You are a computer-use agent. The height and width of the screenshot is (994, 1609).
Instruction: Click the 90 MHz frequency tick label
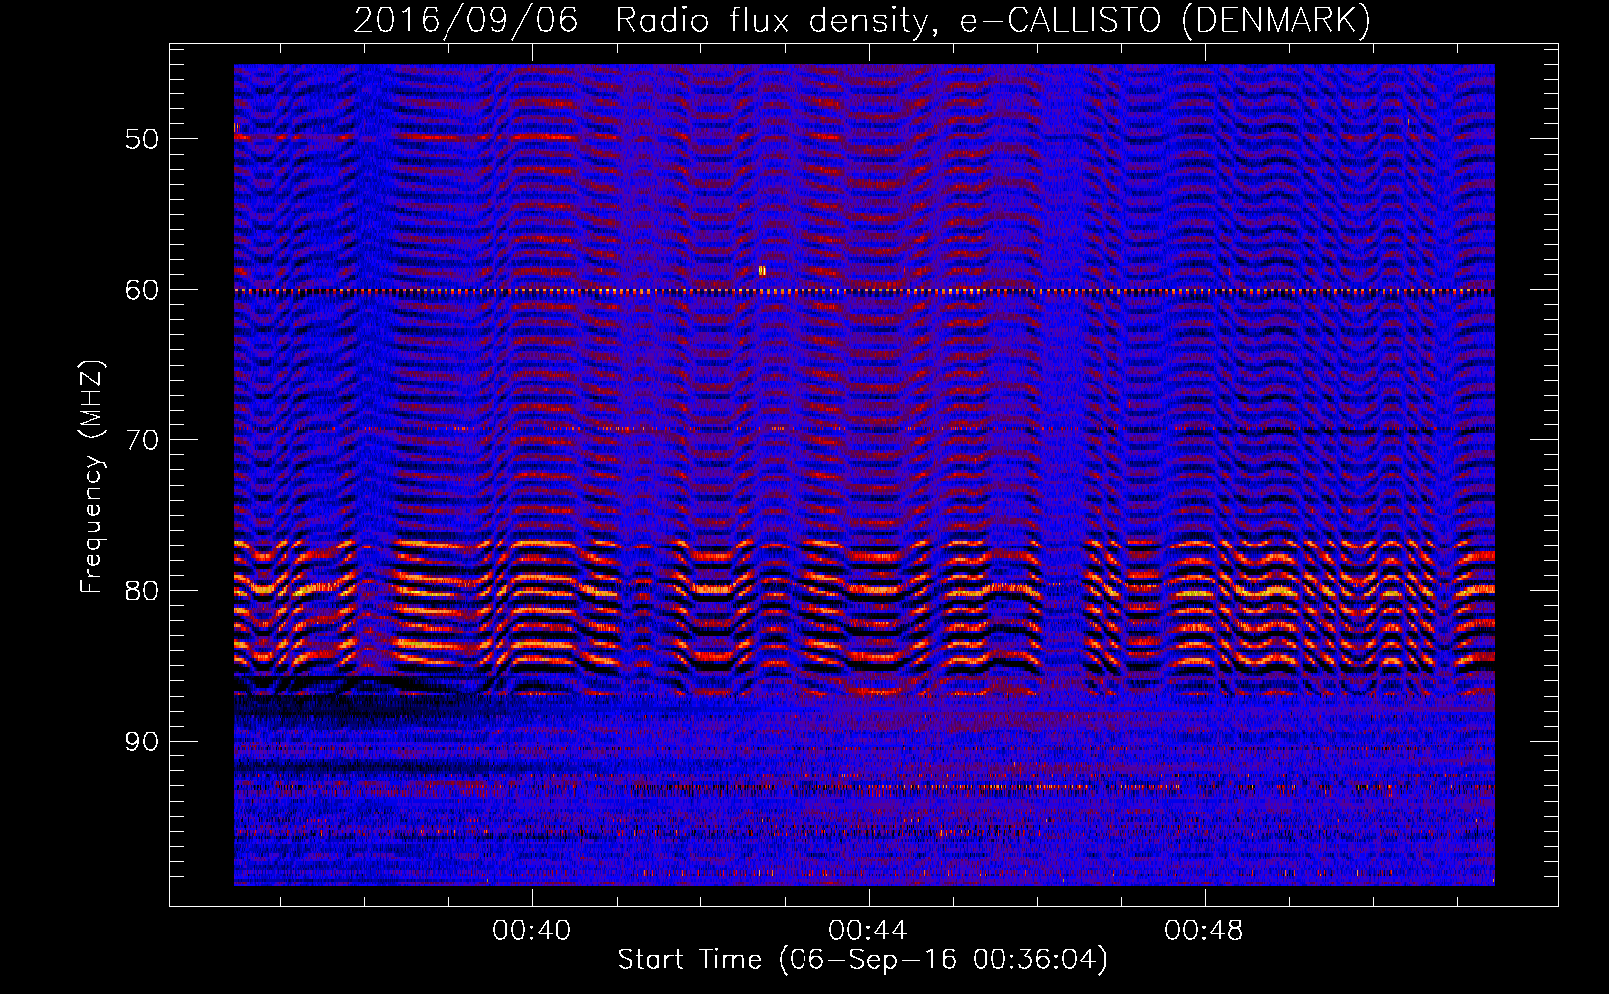pyautogui.click(x=141, y=743)
